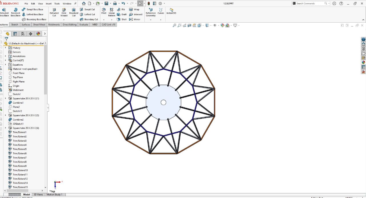Select the Swept Boss/Base tool
Image resolution: width=366 pixels, height=198 pixels.
click(x=32, y=9)
